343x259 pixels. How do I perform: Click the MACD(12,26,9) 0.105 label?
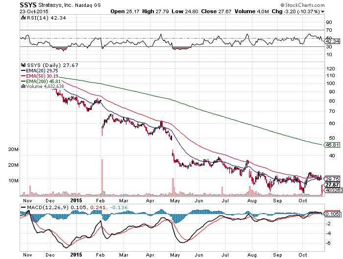[57, 207]
